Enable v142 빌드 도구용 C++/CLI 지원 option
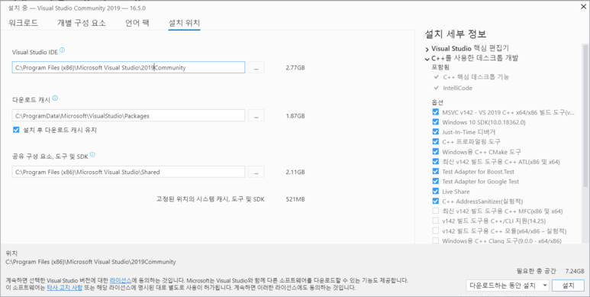Image resolution: width=590 pixels, height=297 pixels. coord(436,221)
